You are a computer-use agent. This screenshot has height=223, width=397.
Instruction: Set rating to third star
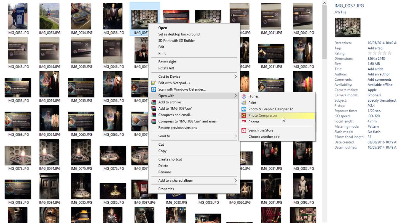pyautogui.click(x=380, y=53)
